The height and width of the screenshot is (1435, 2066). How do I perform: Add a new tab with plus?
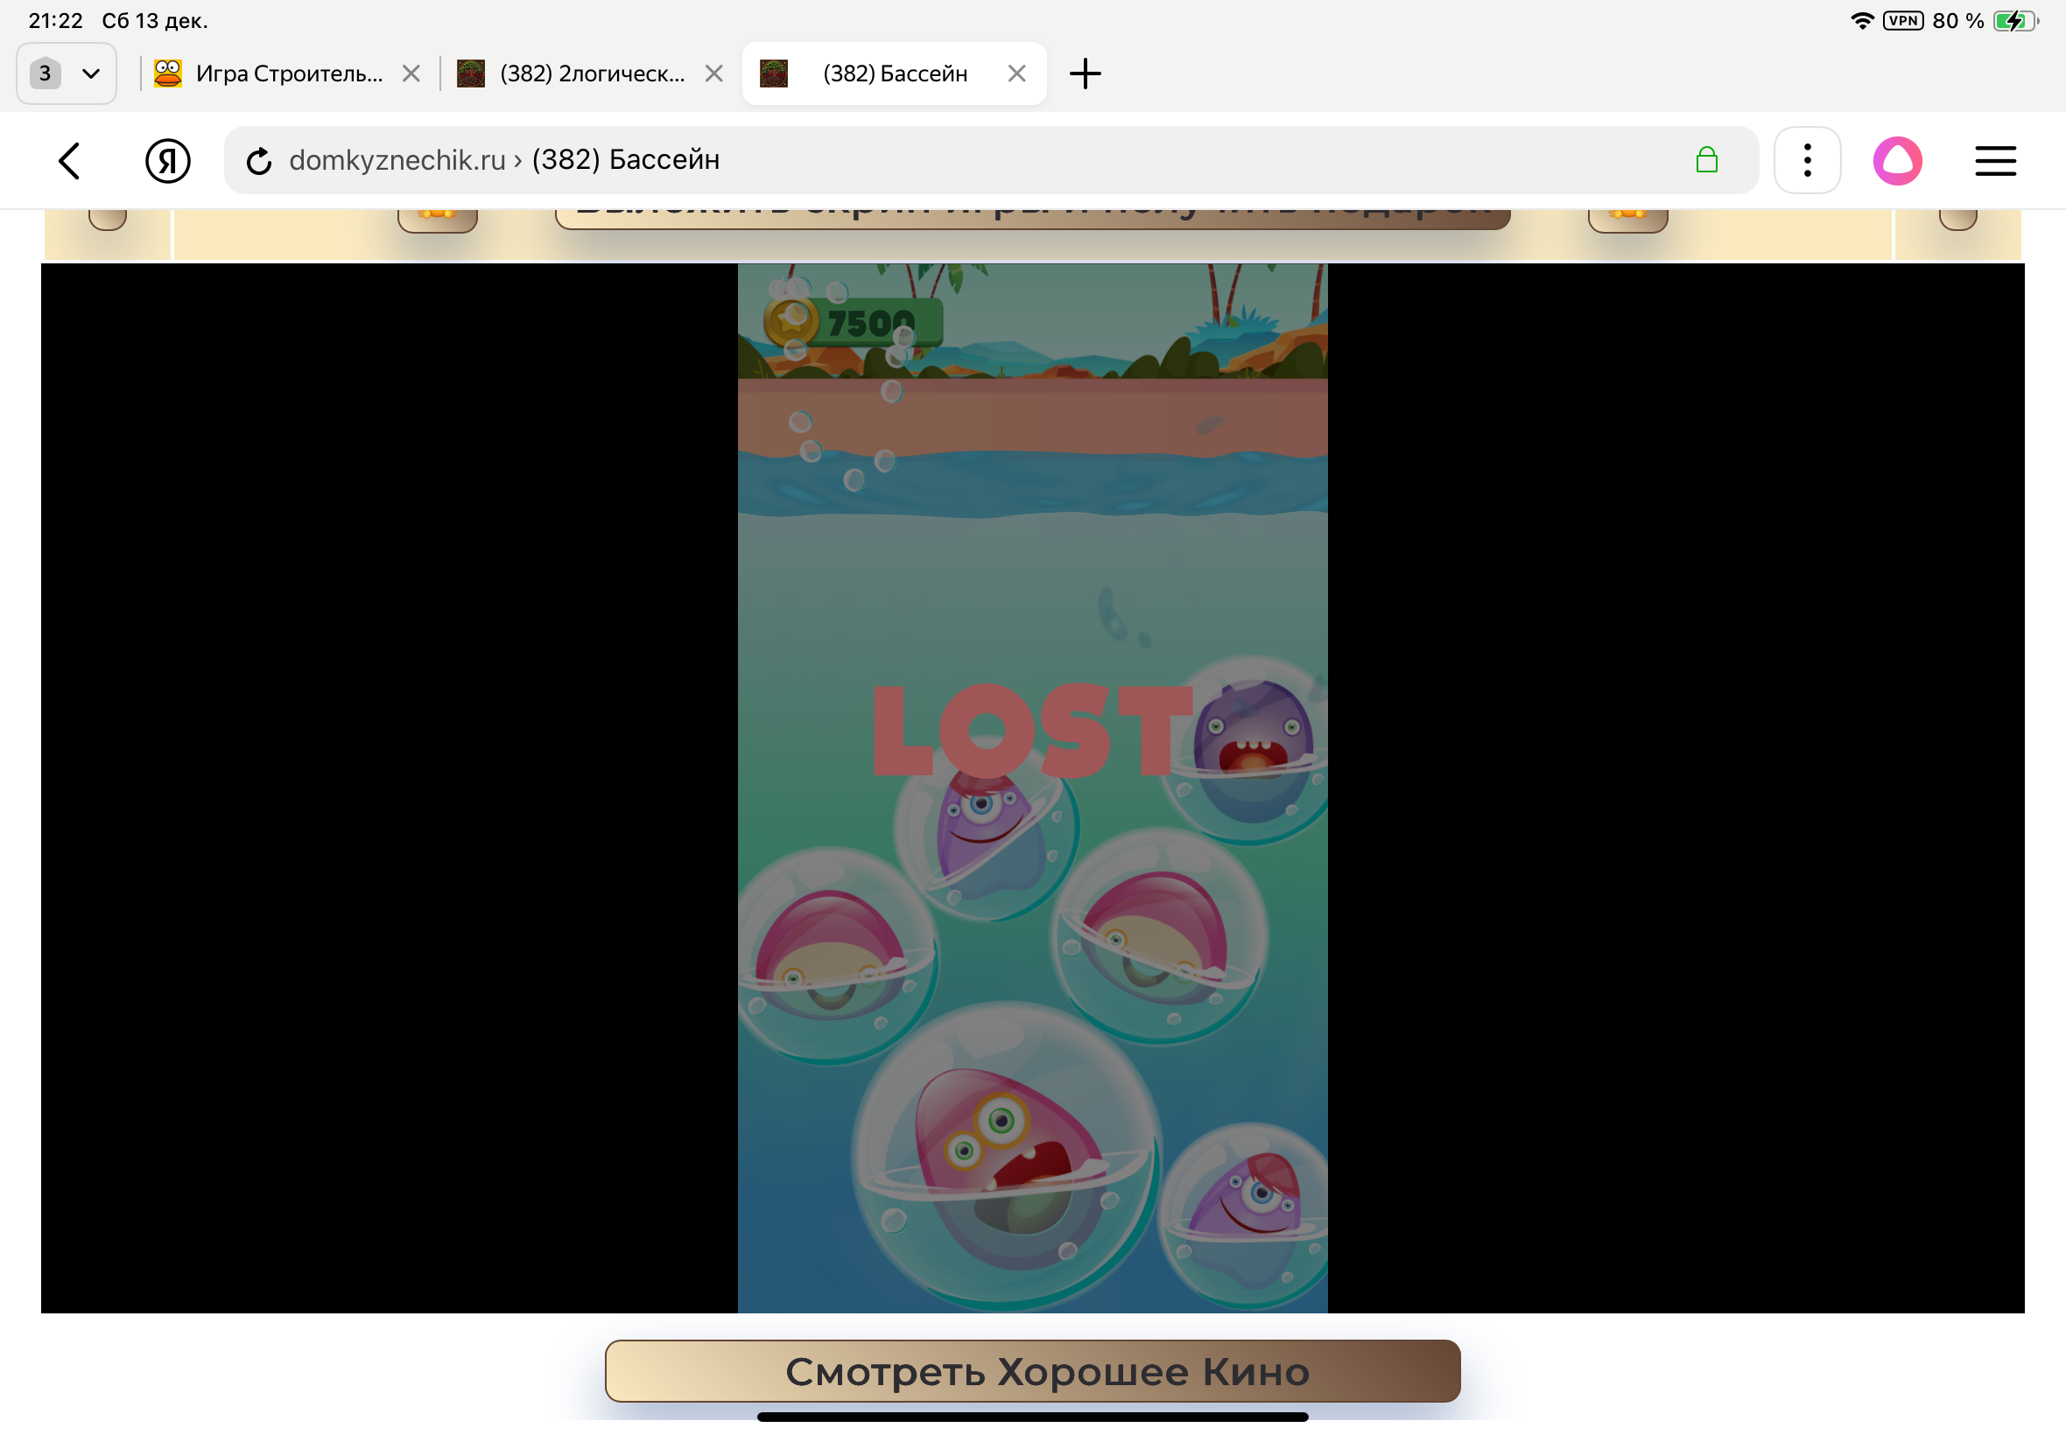coord(1085,73)
